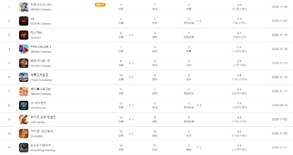
Task: Select the PUBG 배틀그라운드 game icon
Action: click(23, 77)
